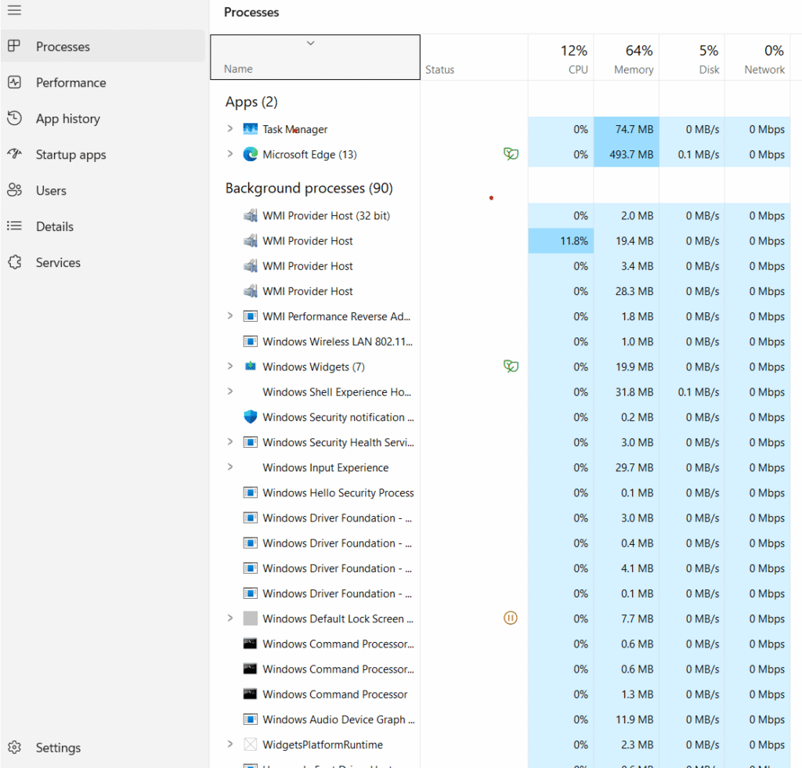Select the Processes sidebar item
Screen dimensions: 802x768
tap(63, 46)
